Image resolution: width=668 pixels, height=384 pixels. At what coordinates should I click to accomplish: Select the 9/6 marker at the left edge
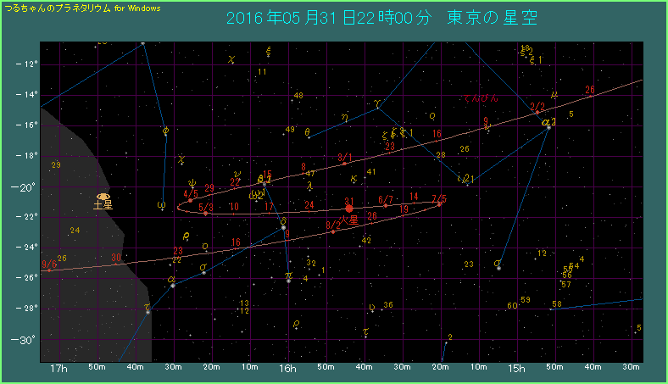click(x=48, y=265)
